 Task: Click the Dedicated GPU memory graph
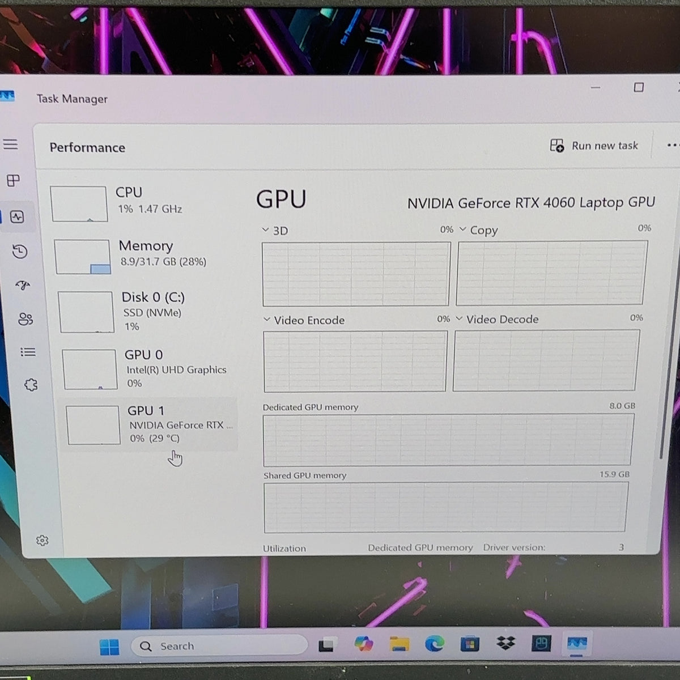pos(448,440)
